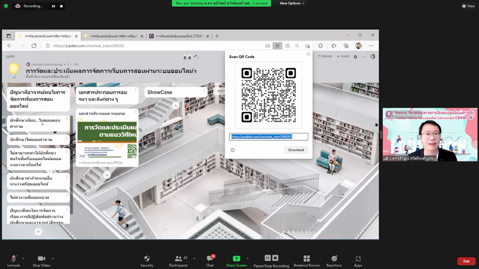This screenshot has width=479, height=269.
Task: Click the QR code URL text field
Action: click(269, 137)
